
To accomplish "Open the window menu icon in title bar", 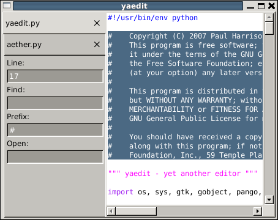I will (7, 5).
